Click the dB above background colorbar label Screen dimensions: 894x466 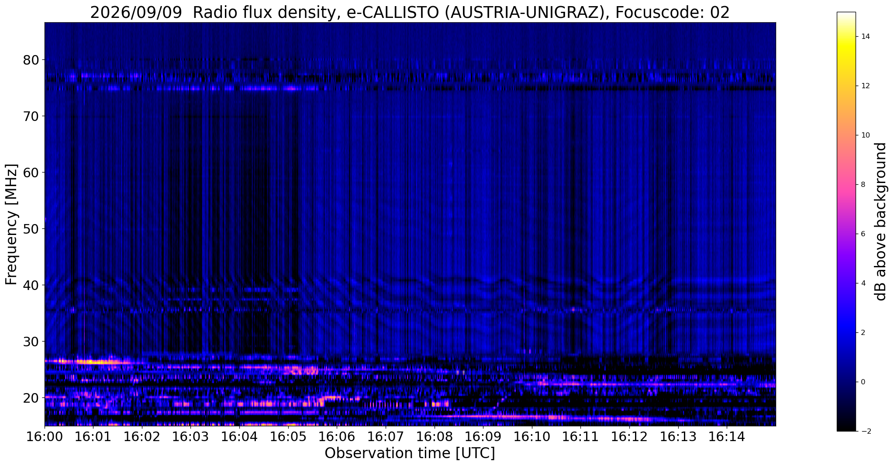click(881, 221)
